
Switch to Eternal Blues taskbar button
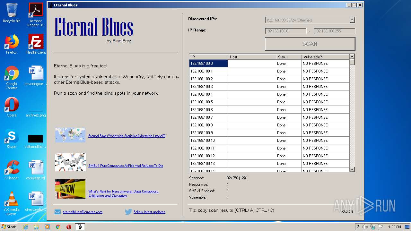[x=80, y=227]
